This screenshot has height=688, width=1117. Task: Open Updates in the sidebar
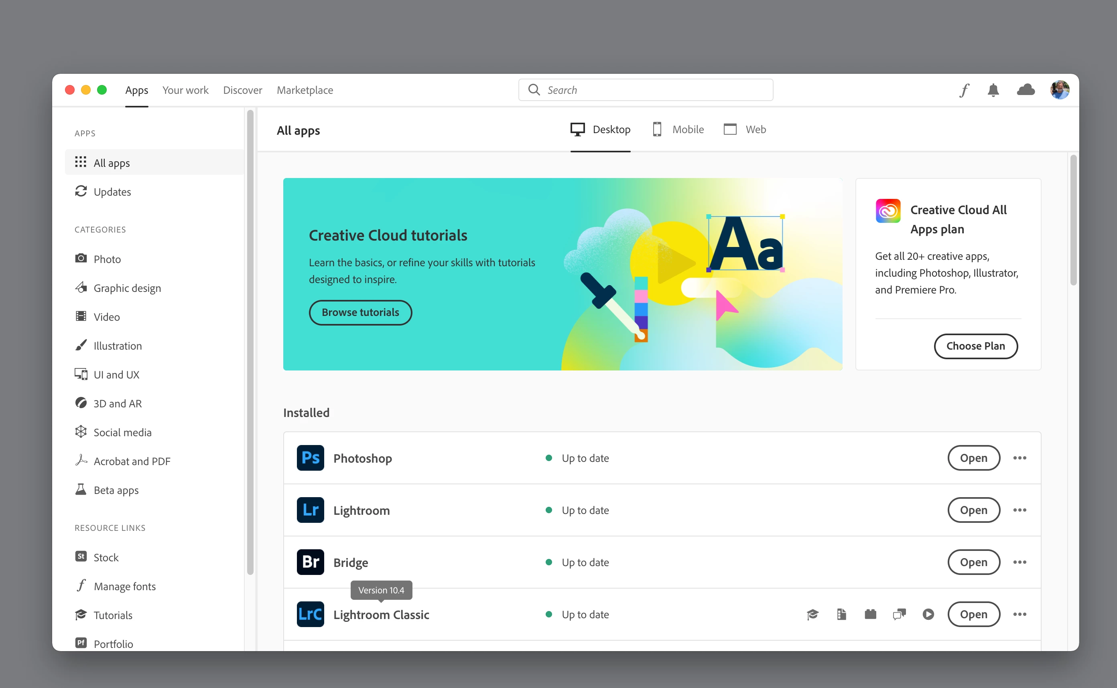tap(112, 192)
